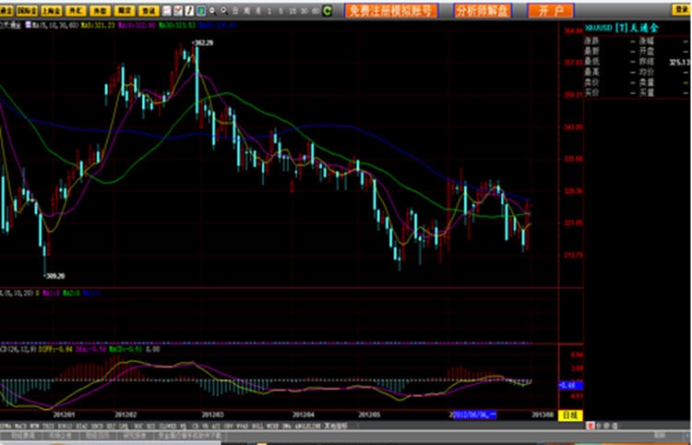Select the 60-minute period button
The image size is (692, 445).
pos(316,10)
